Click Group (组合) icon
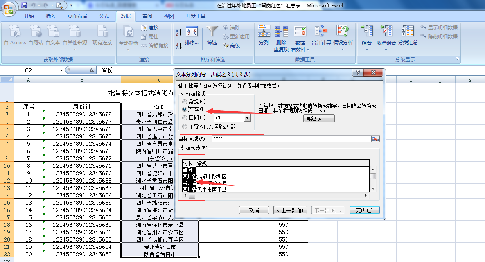This screenshot has width=485, height=262. 367,31
